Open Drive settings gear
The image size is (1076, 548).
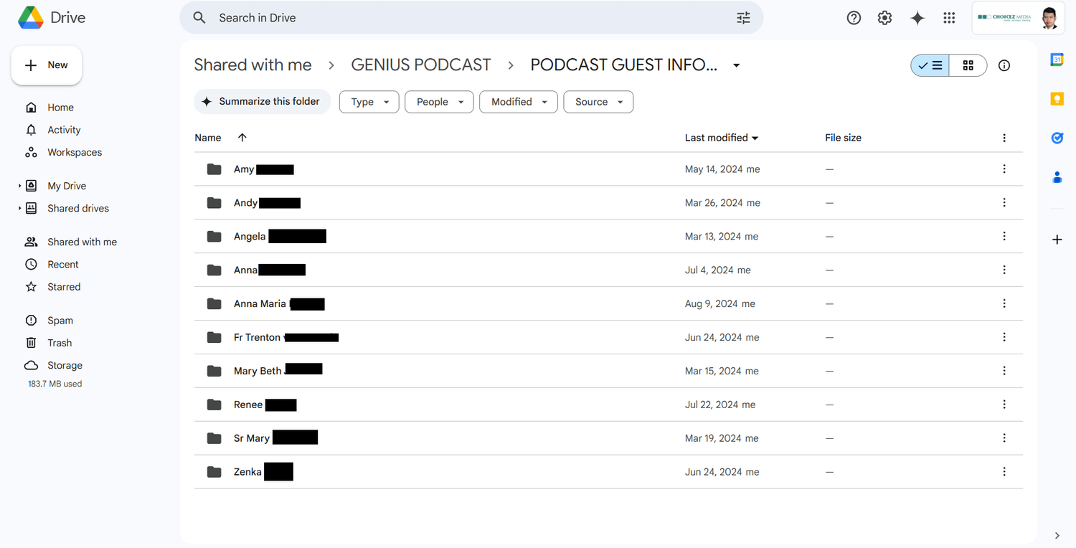click(885, 18)
